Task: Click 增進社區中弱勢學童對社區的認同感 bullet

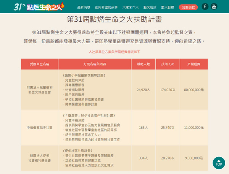Action: point(91,130)
